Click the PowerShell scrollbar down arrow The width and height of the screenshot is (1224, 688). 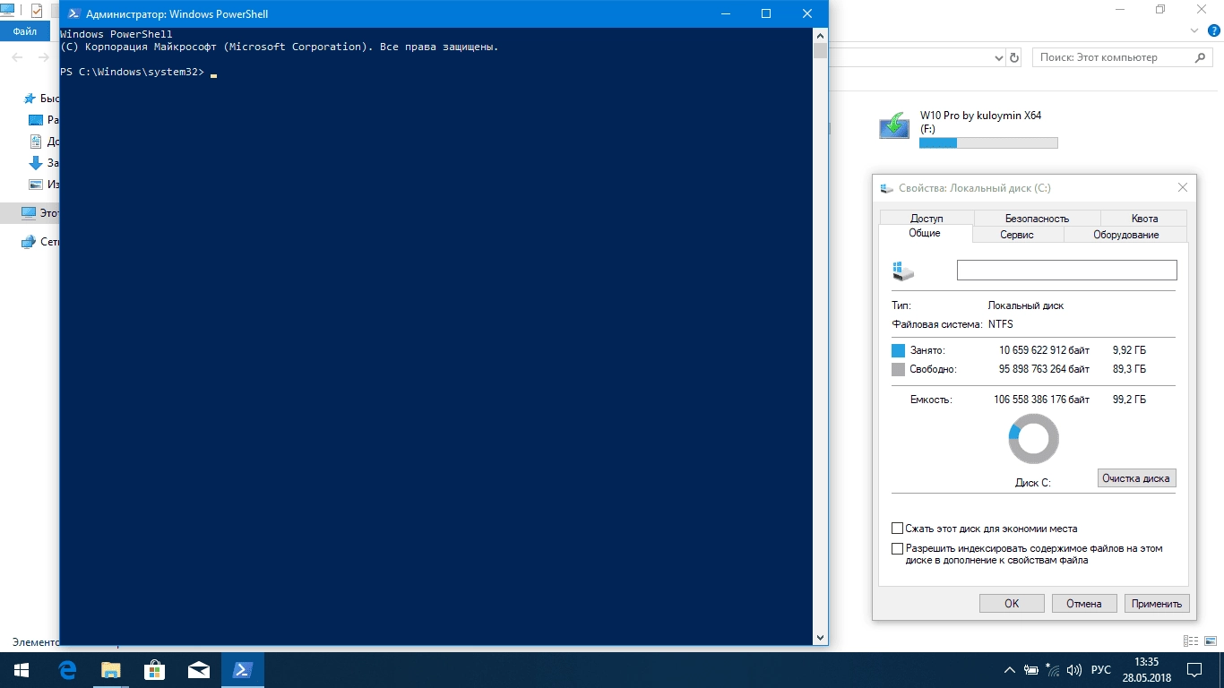click(820, 638)
